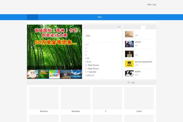This screenshot has height=122, width=183.
Task: Select the blue mountain lake carousel thumbnail
Action: [77, 74]
